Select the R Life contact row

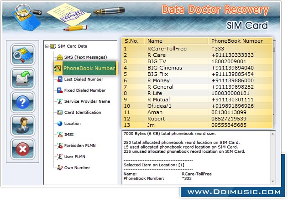point(198,93)
